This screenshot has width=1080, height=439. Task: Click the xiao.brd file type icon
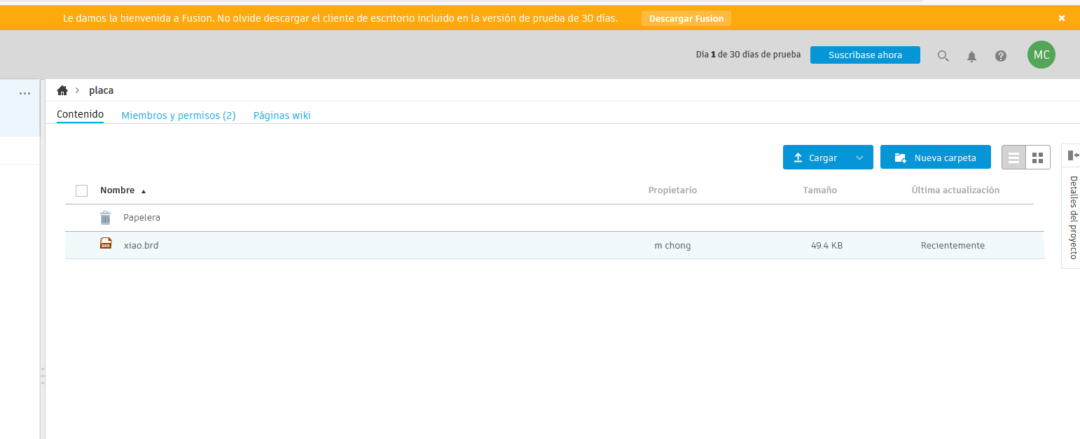(106, 244)
